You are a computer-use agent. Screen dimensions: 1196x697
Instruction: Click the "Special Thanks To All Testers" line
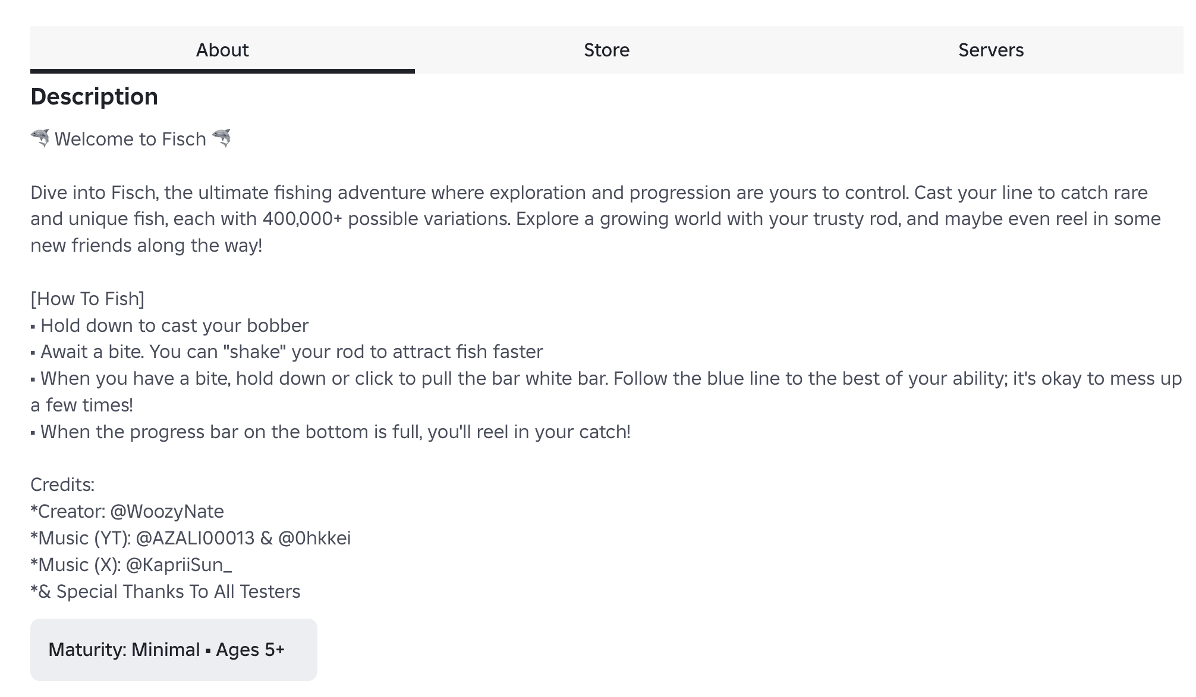[178, 591]
